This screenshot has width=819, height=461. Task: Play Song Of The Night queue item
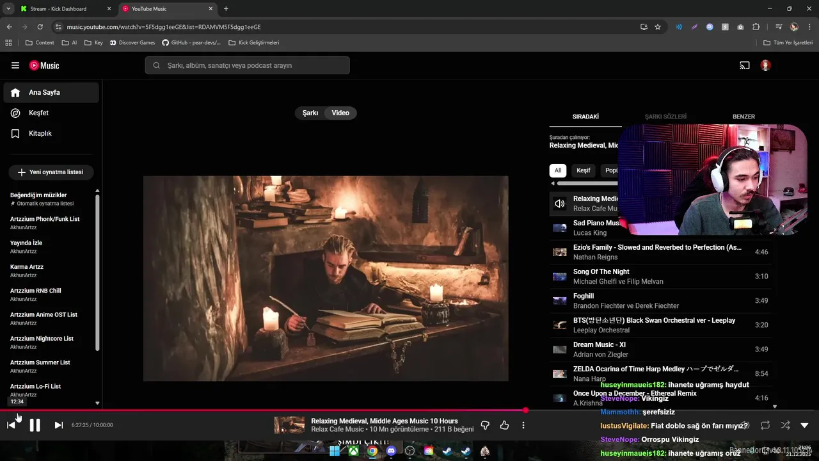660,277
